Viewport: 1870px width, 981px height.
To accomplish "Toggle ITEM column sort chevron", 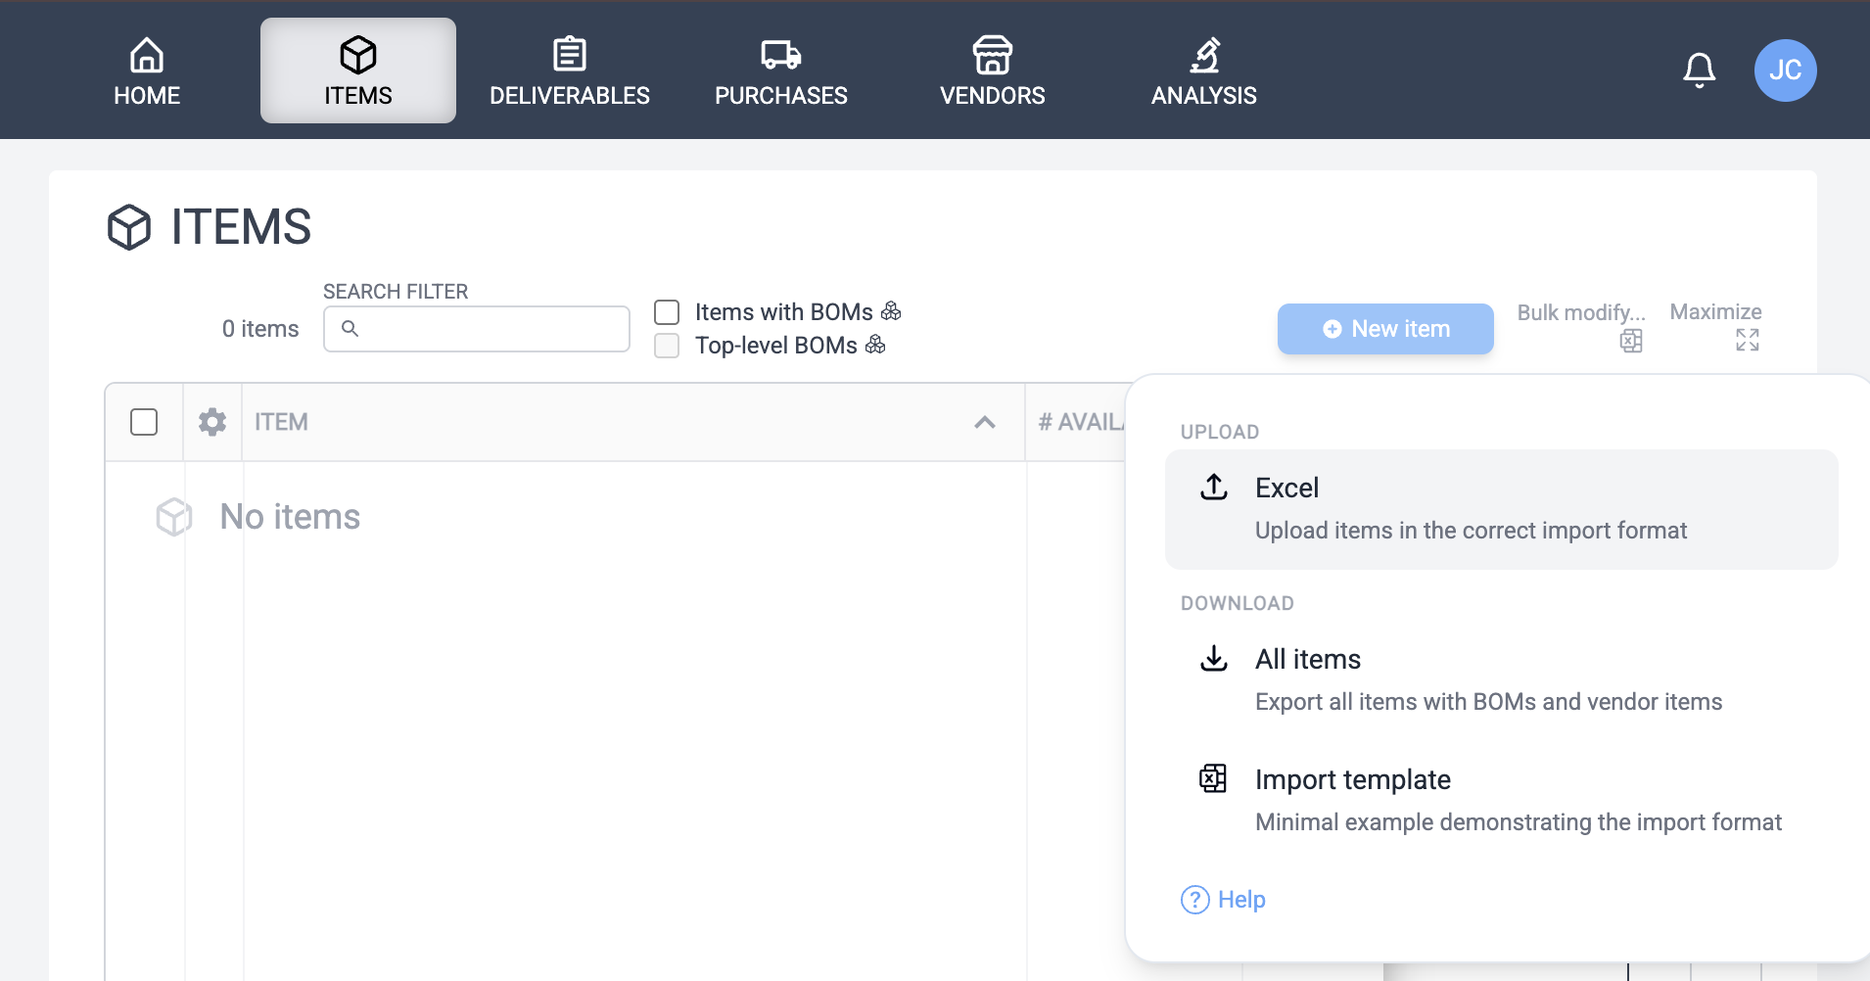I will [985, 422].
